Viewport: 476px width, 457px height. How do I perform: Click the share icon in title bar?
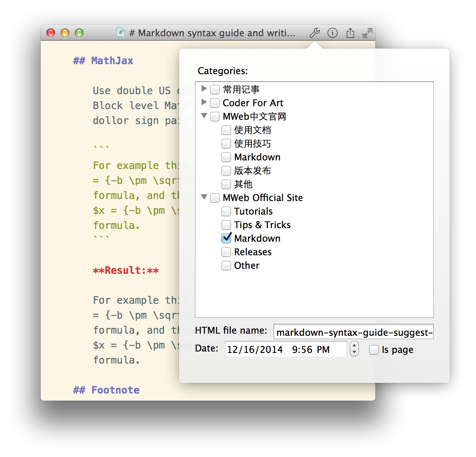click(x=350, y=33)
